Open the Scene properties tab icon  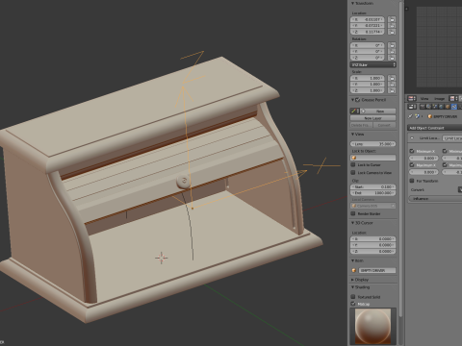coord(435,107)
